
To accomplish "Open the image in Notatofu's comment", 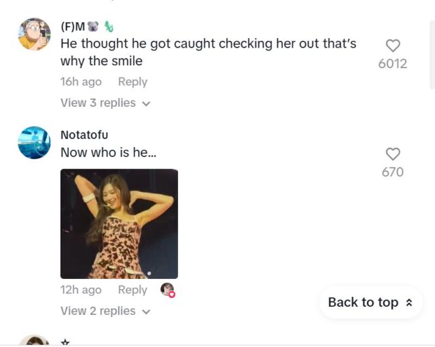I will [119, 224].
